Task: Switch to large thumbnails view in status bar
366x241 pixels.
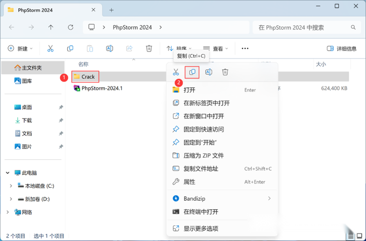Action: point(359,236)
